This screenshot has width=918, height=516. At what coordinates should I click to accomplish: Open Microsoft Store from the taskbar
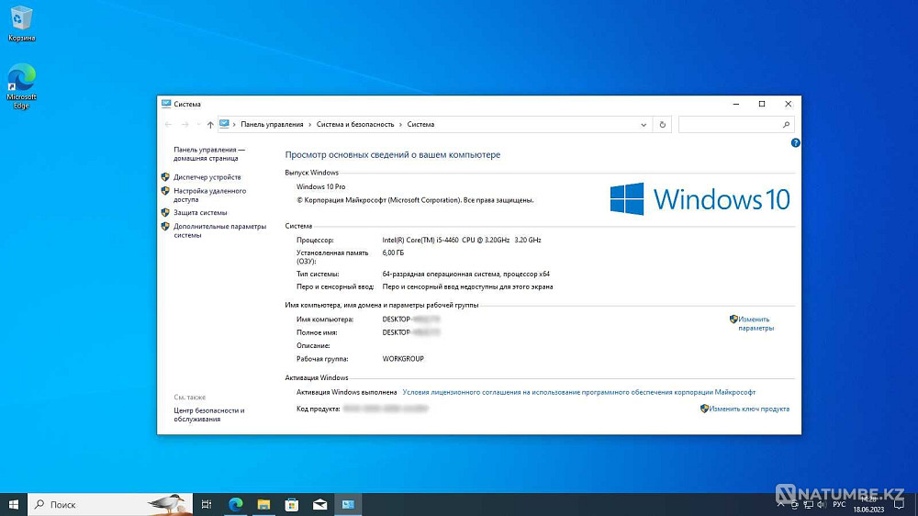[x=292, y=504]
